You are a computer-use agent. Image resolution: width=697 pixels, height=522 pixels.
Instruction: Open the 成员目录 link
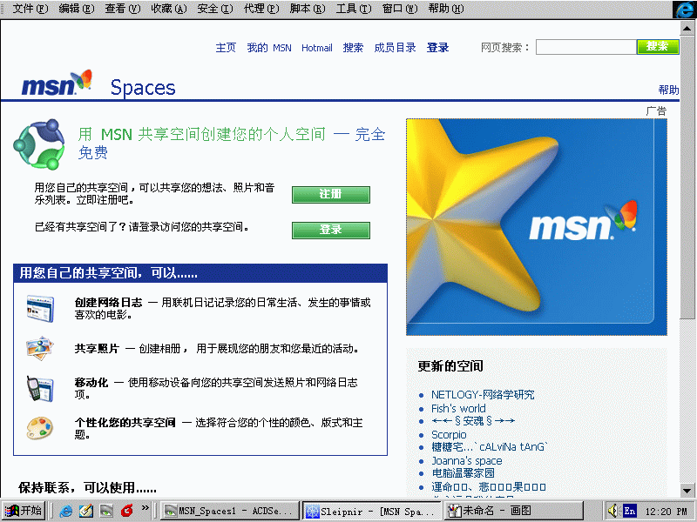click(395, 48)
